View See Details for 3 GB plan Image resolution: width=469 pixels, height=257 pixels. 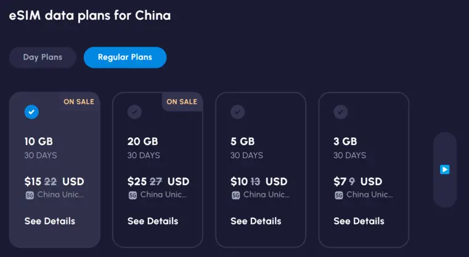point(359,221)
